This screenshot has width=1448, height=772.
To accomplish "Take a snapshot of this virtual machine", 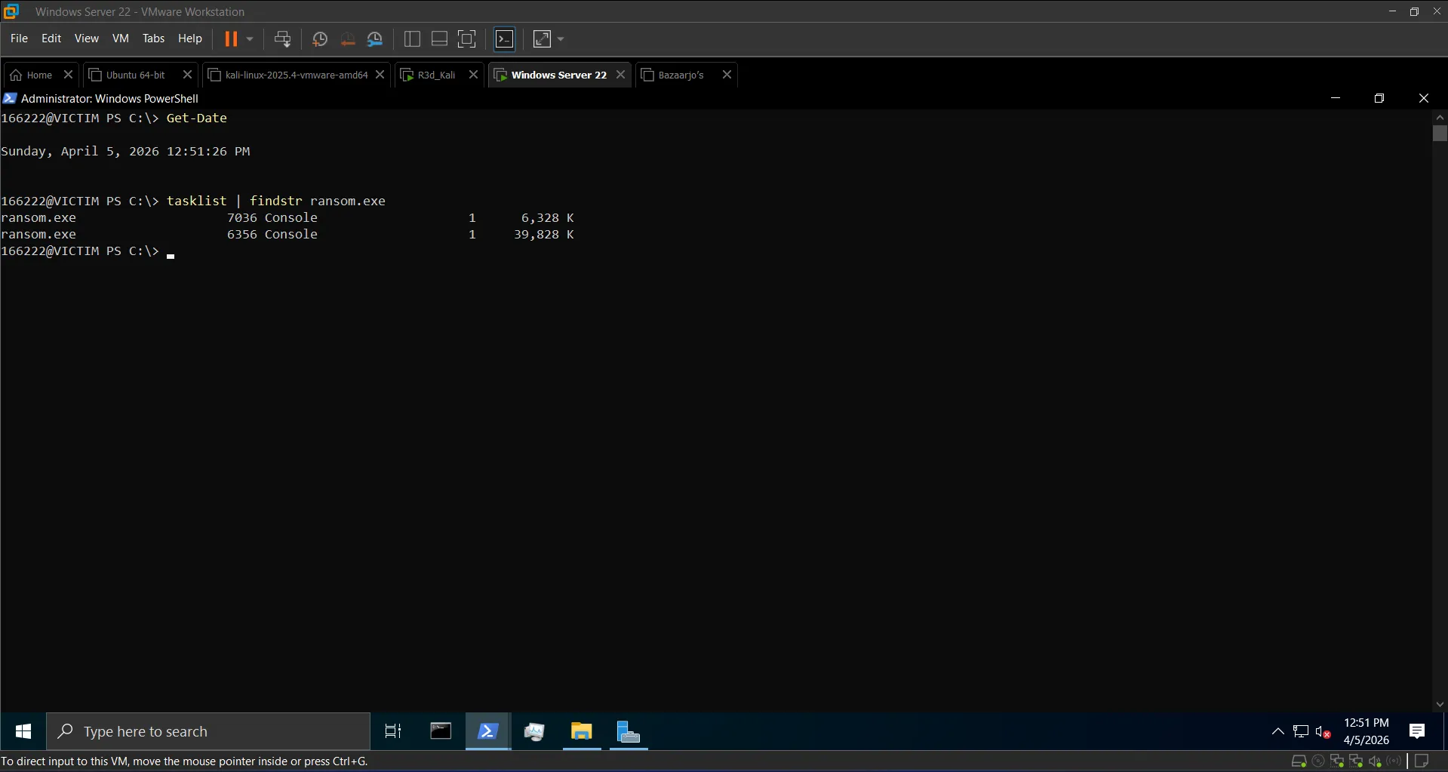I will point(320,39).
